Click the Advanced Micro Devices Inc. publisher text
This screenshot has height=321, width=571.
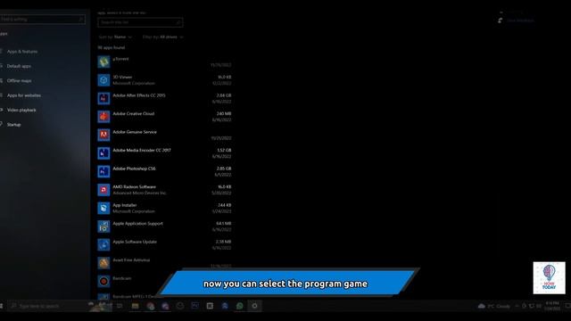tap(139, 193)
